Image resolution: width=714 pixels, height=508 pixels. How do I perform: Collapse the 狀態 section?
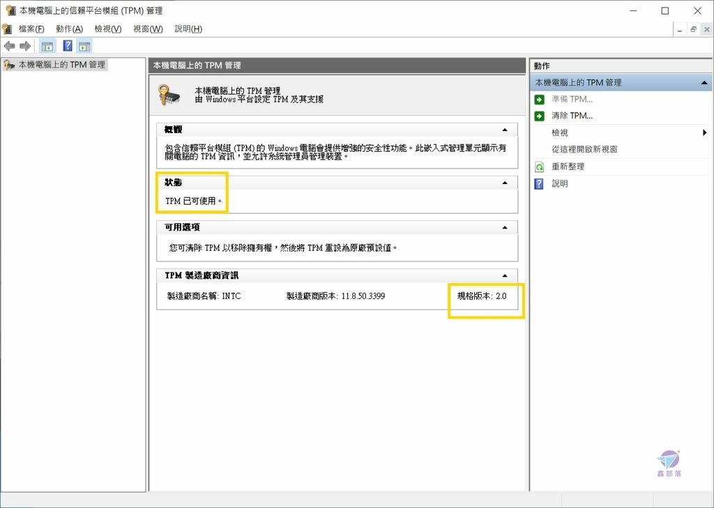pyautogui.click(x=505, y=183)
